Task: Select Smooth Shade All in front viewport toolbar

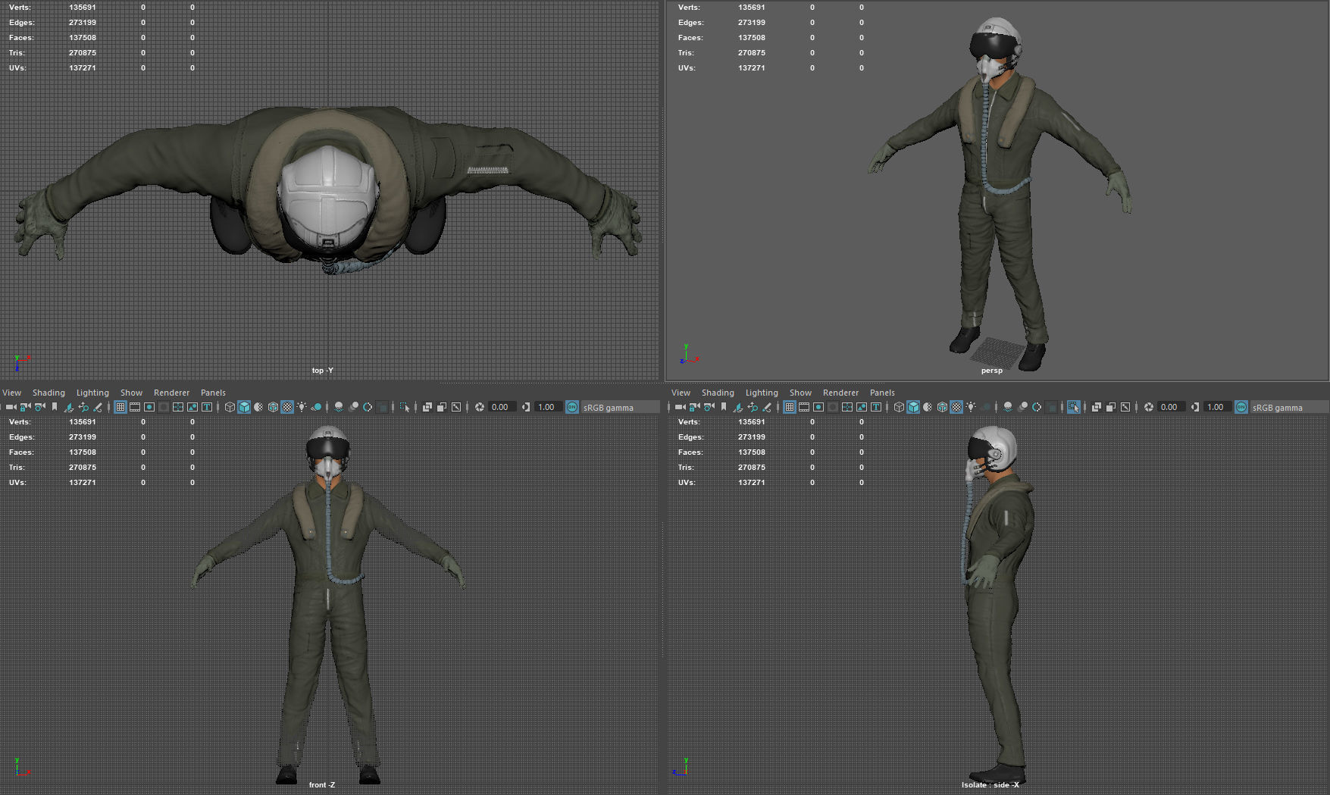Action: tap(244, 407)
